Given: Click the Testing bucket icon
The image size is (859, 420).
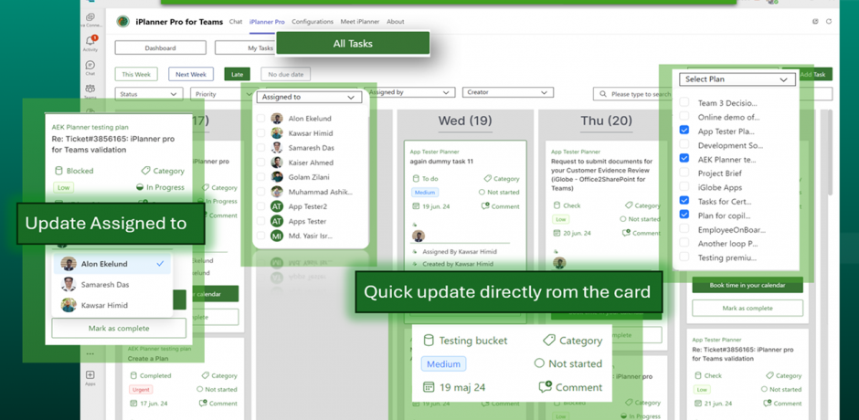Looking at the screenshot, I should pyautogui.click(x=429, y=341).
